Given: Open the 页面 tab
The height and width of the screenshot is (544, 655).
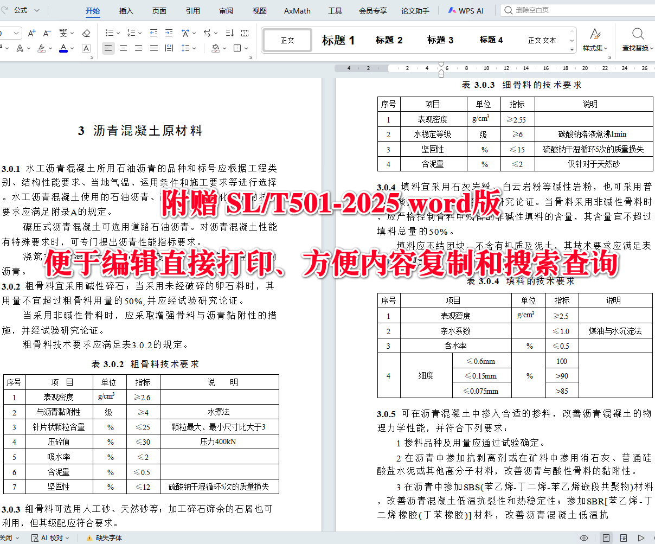Looking at the screenshot, I should tap(159, 11).
